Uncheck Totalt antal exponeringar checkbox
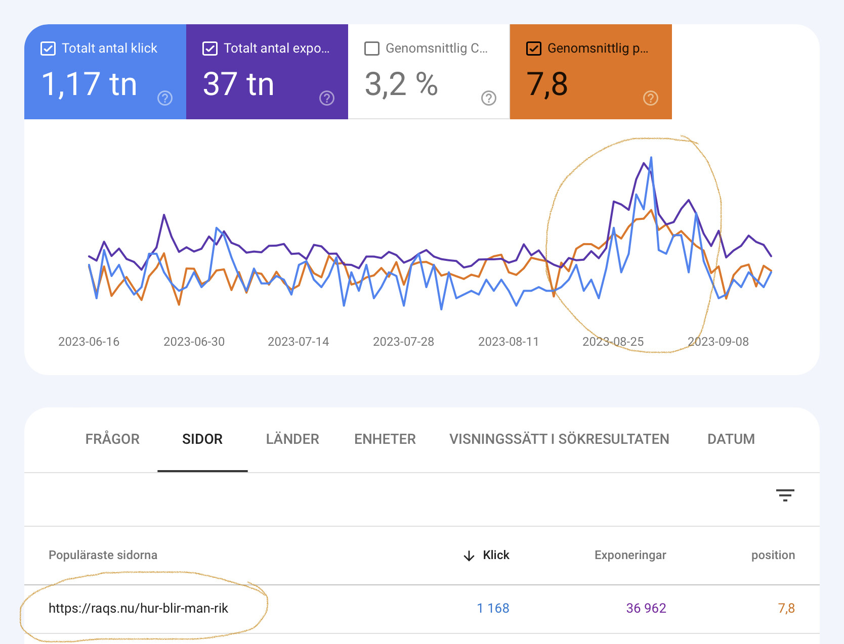 [210, 49]
